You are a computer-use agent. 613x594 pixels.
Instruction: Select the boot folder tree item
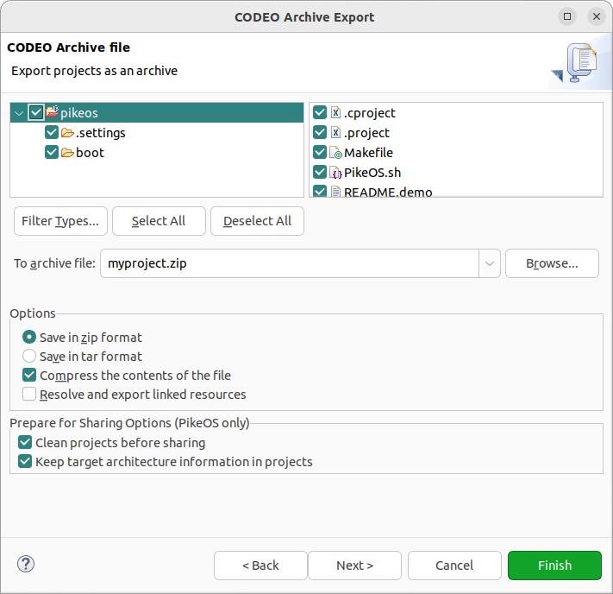[90, 153]
